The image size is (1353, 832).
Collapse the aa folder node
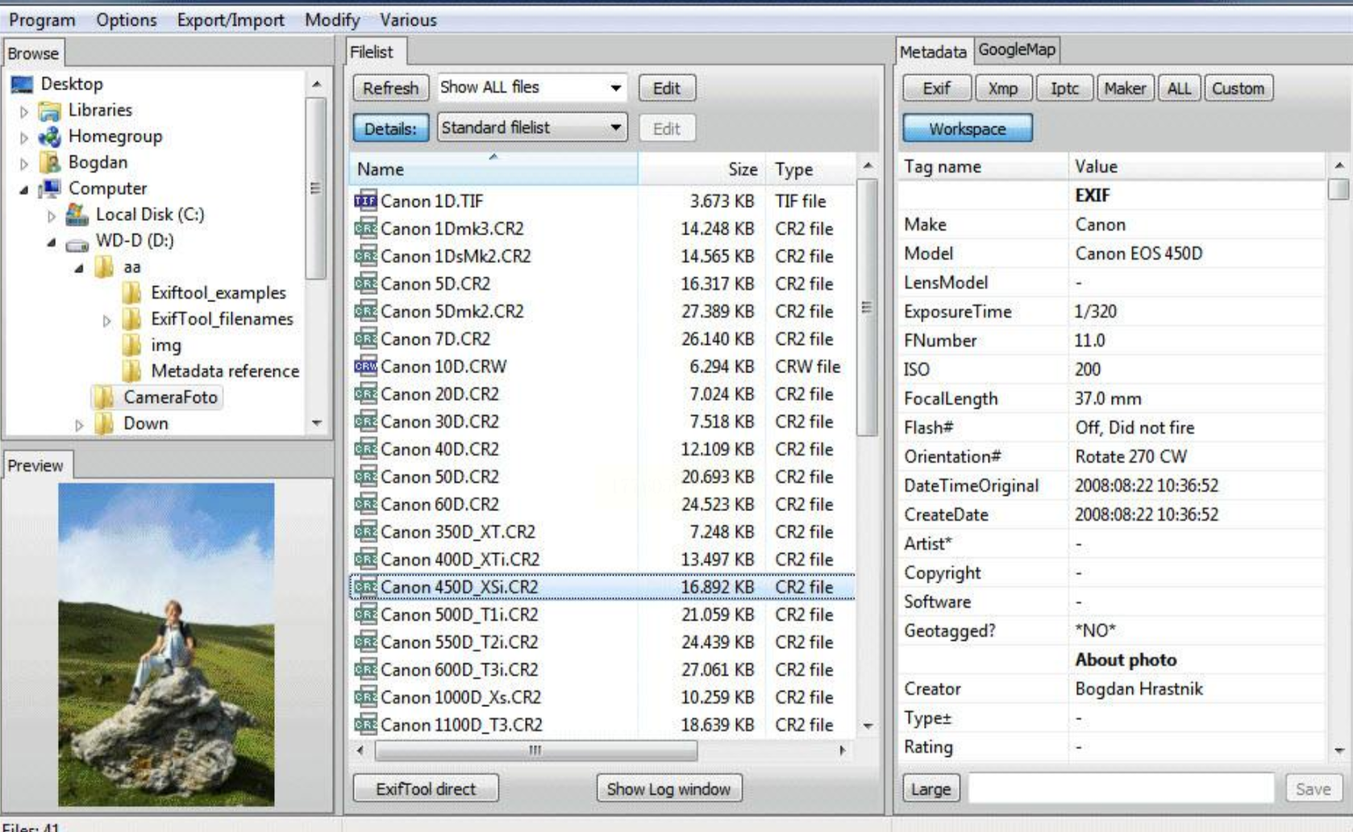pos(79,268)
